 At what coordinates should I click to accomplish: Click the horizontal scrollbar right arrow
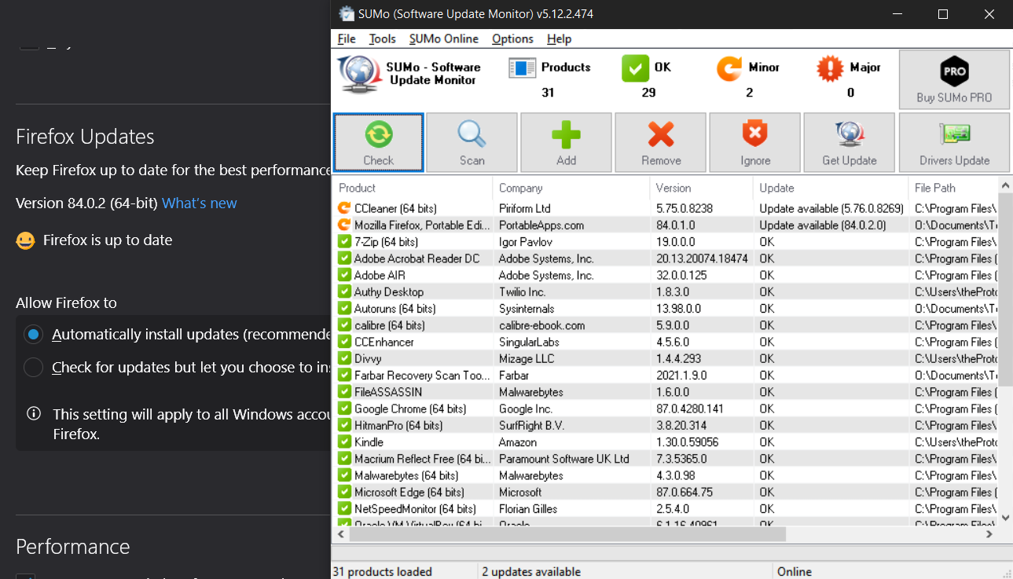tap(989, 534)
